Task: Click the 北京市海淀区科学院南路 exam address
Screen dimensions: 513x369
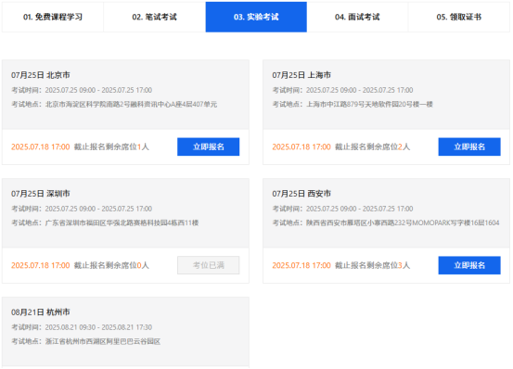Action: point(114,104)
